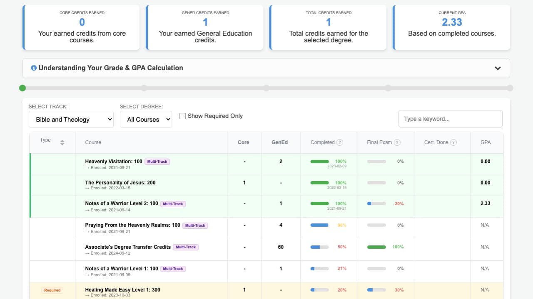
Task: Sort by the Core column header
Action: (243, 142)
